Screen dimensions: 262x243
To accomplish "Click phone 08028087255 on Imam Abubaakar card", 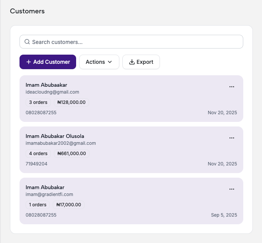I will 41,113.
